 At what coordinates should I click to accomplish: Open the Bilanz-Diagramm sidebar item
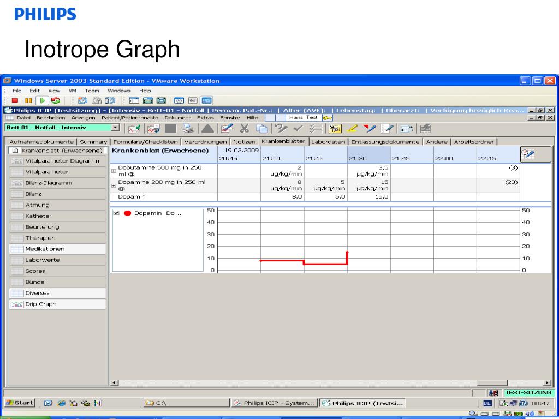(57, 183)
